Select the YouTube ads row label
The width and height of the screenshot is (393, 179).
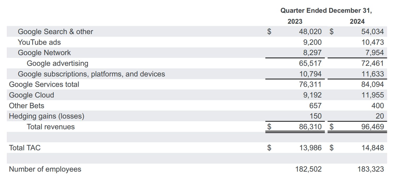pyautogui.click(x=39, y=42)
